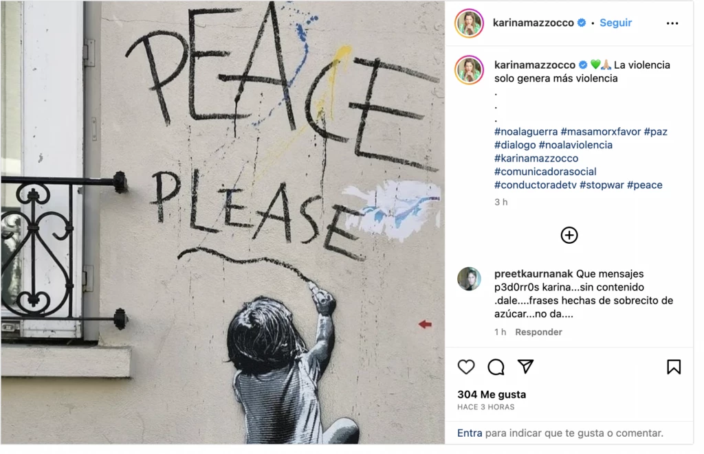Save the post with the bookmark icon

[674, 367]
